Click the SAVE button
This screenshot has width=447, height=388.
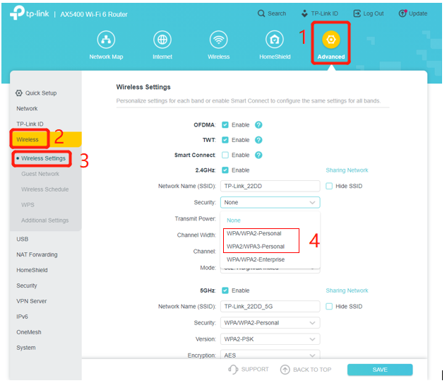click(x=380, y=370)
